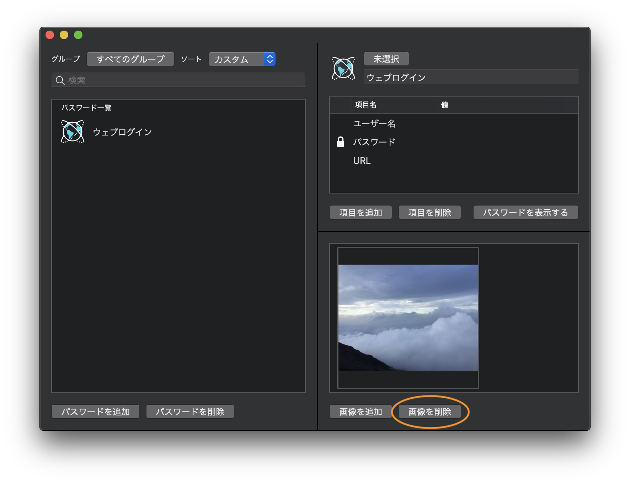Minimize window with yellow button

(64, 35)
